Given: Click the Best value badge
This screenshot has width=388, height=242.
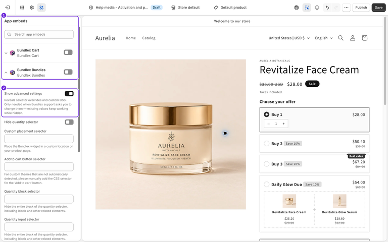Looking at the screenshot, I should [356, 156].
